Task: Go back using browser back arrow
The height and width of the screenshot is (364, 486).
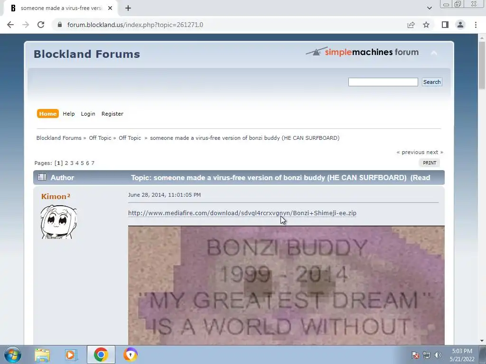Action: (x=10, y=25)
